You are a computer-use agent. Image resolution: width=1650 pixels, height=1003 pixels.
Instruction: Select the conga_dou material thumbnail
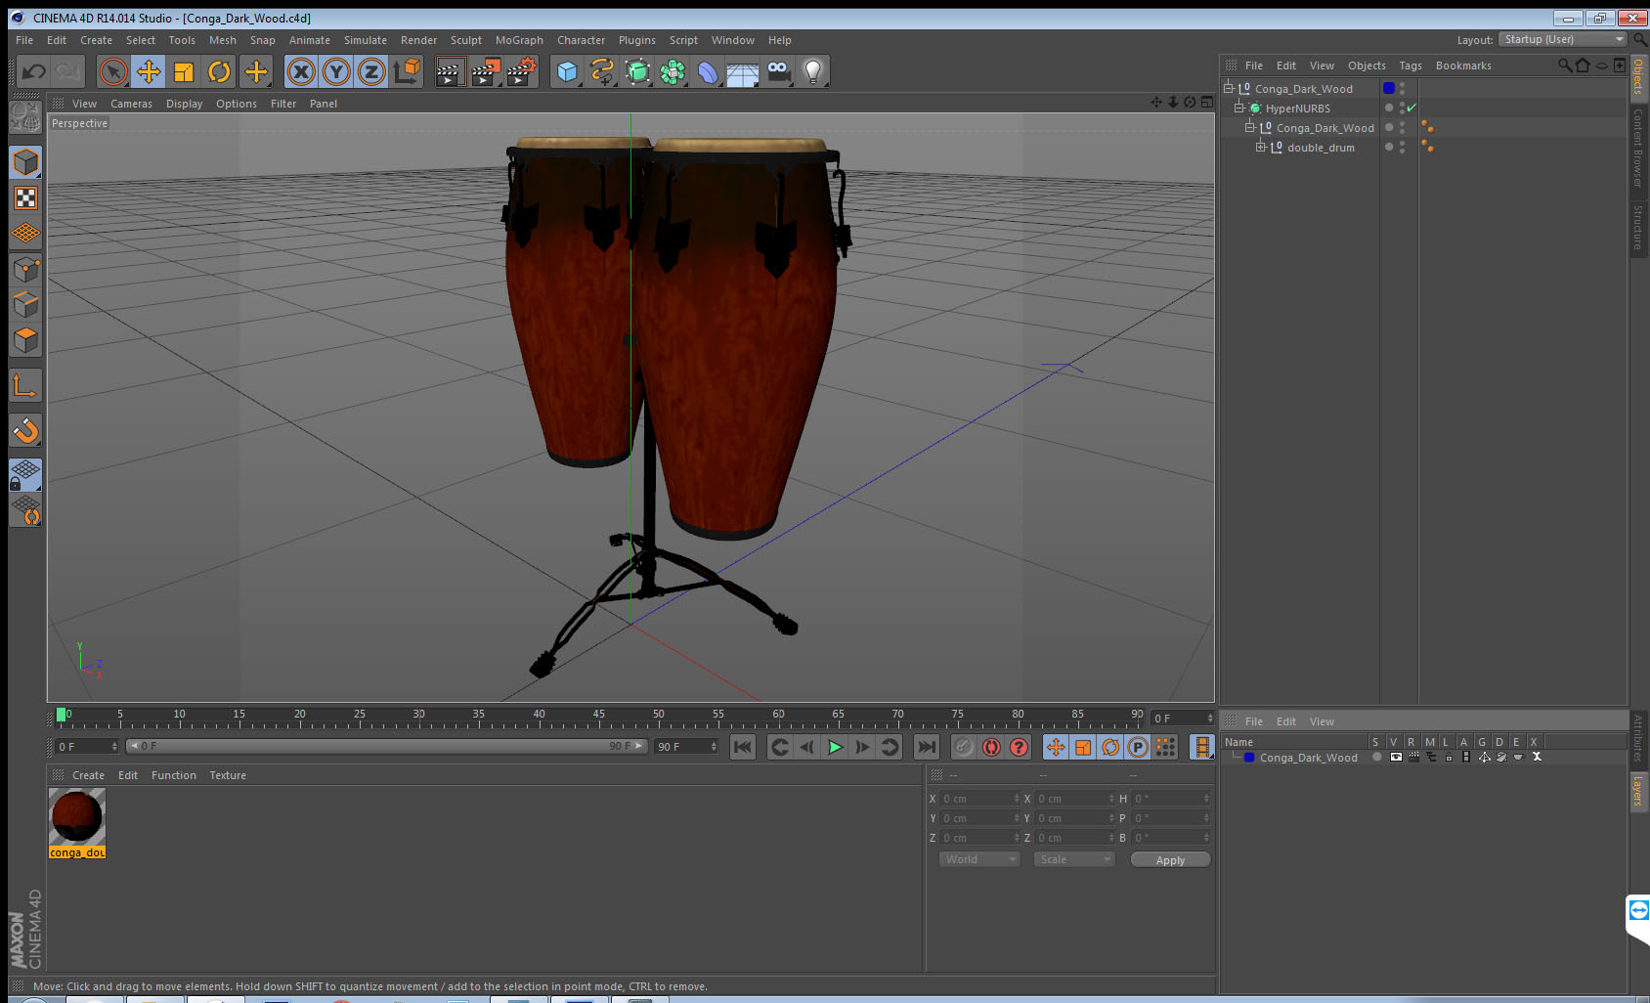pos(77,817)
